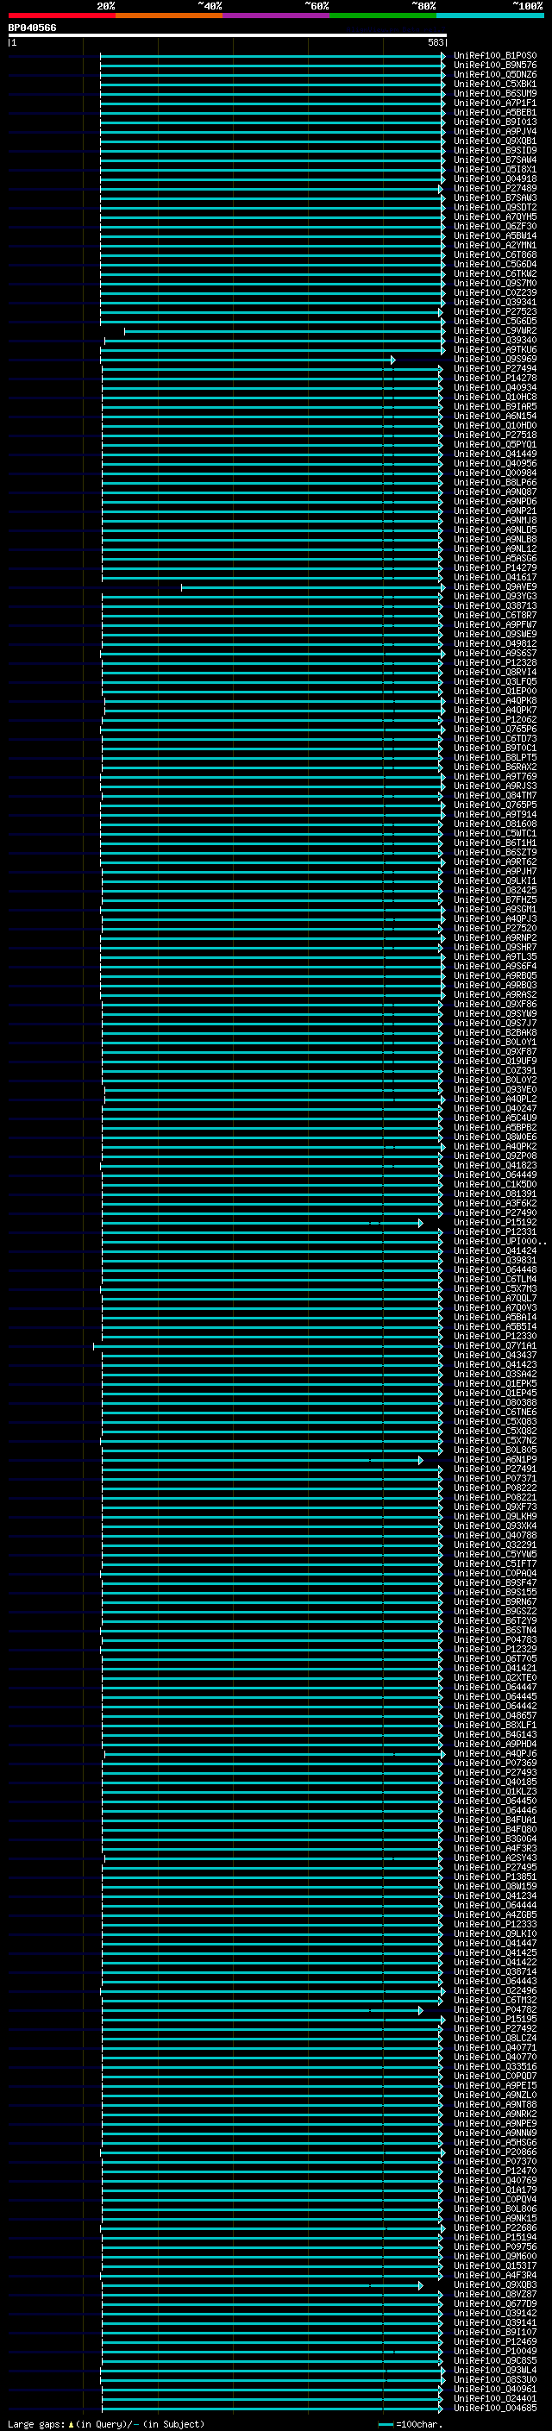Click the purple ~60% legend segment

pyautogui.click(x=275, y=16)
